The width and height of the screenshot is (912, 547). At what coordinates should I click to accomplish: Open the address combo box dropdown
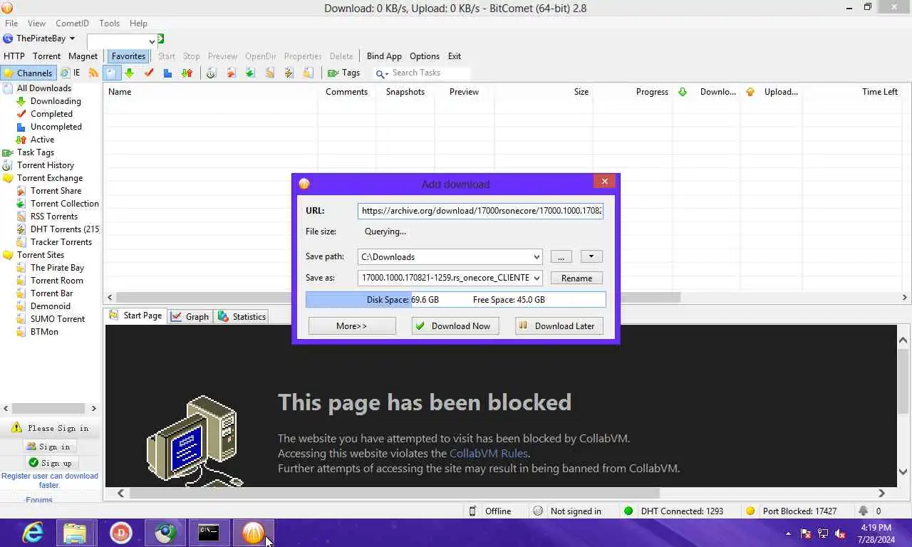tap(152, 41)
